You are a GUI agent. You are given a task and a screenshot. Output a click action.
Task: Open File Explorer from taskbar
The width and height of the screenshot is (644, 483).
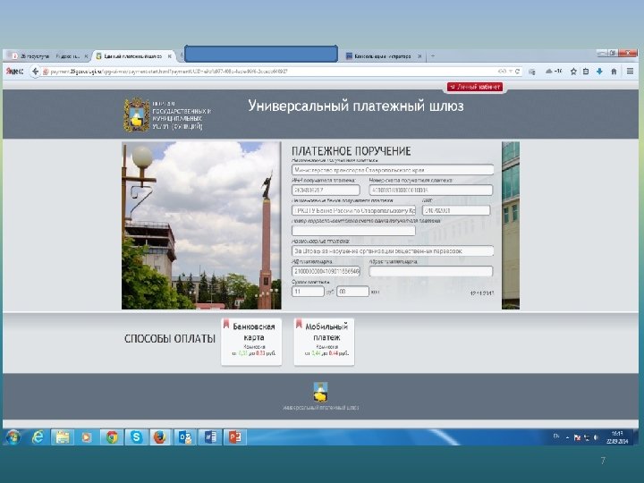63,437
